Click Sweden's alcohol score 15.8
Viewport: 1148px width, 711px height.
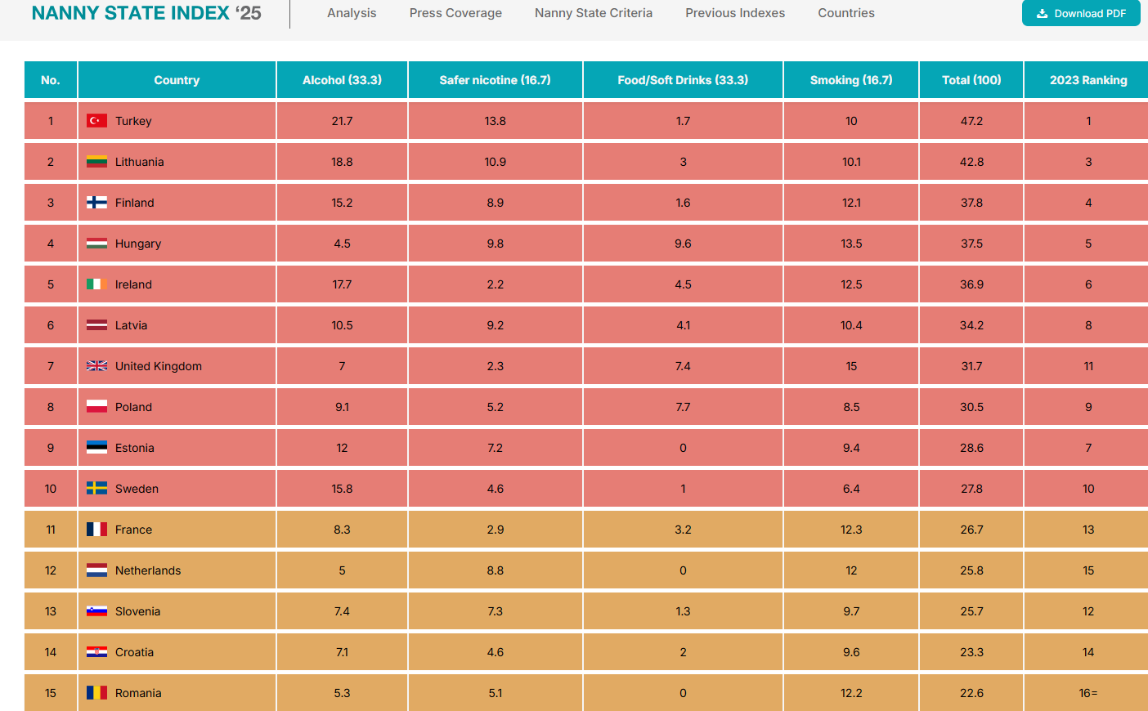342,489
